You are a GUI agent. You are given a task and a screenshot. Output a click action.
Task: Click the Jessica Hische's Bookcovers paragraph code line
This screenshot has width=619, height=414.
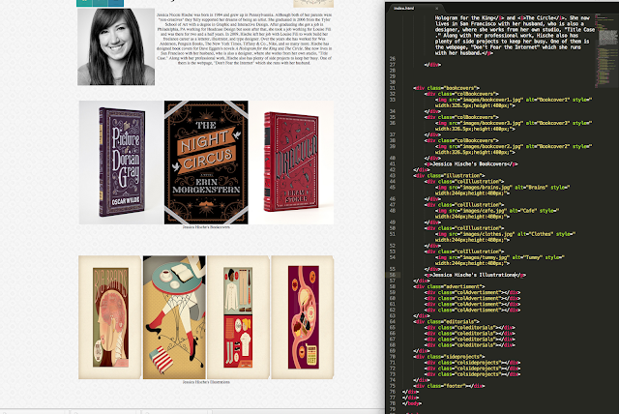click(471, 163)
